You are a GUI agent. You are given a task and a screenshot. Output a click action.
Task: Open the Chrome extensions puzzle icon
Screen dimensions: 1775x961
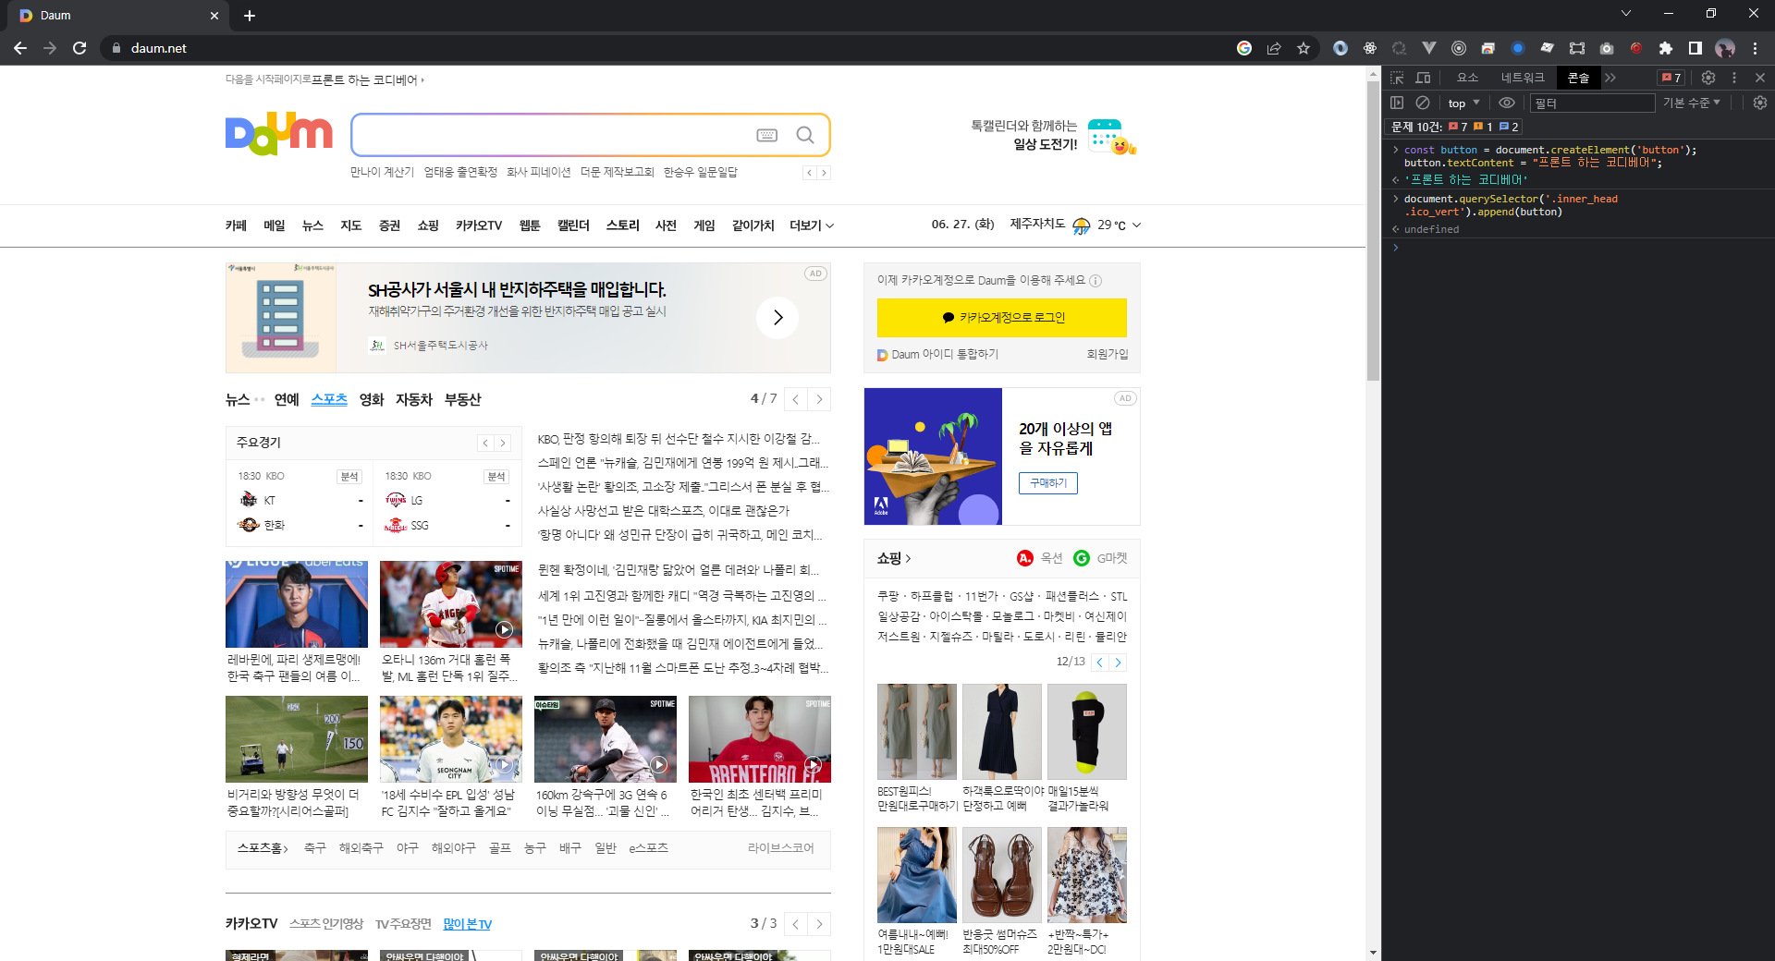1666,48
